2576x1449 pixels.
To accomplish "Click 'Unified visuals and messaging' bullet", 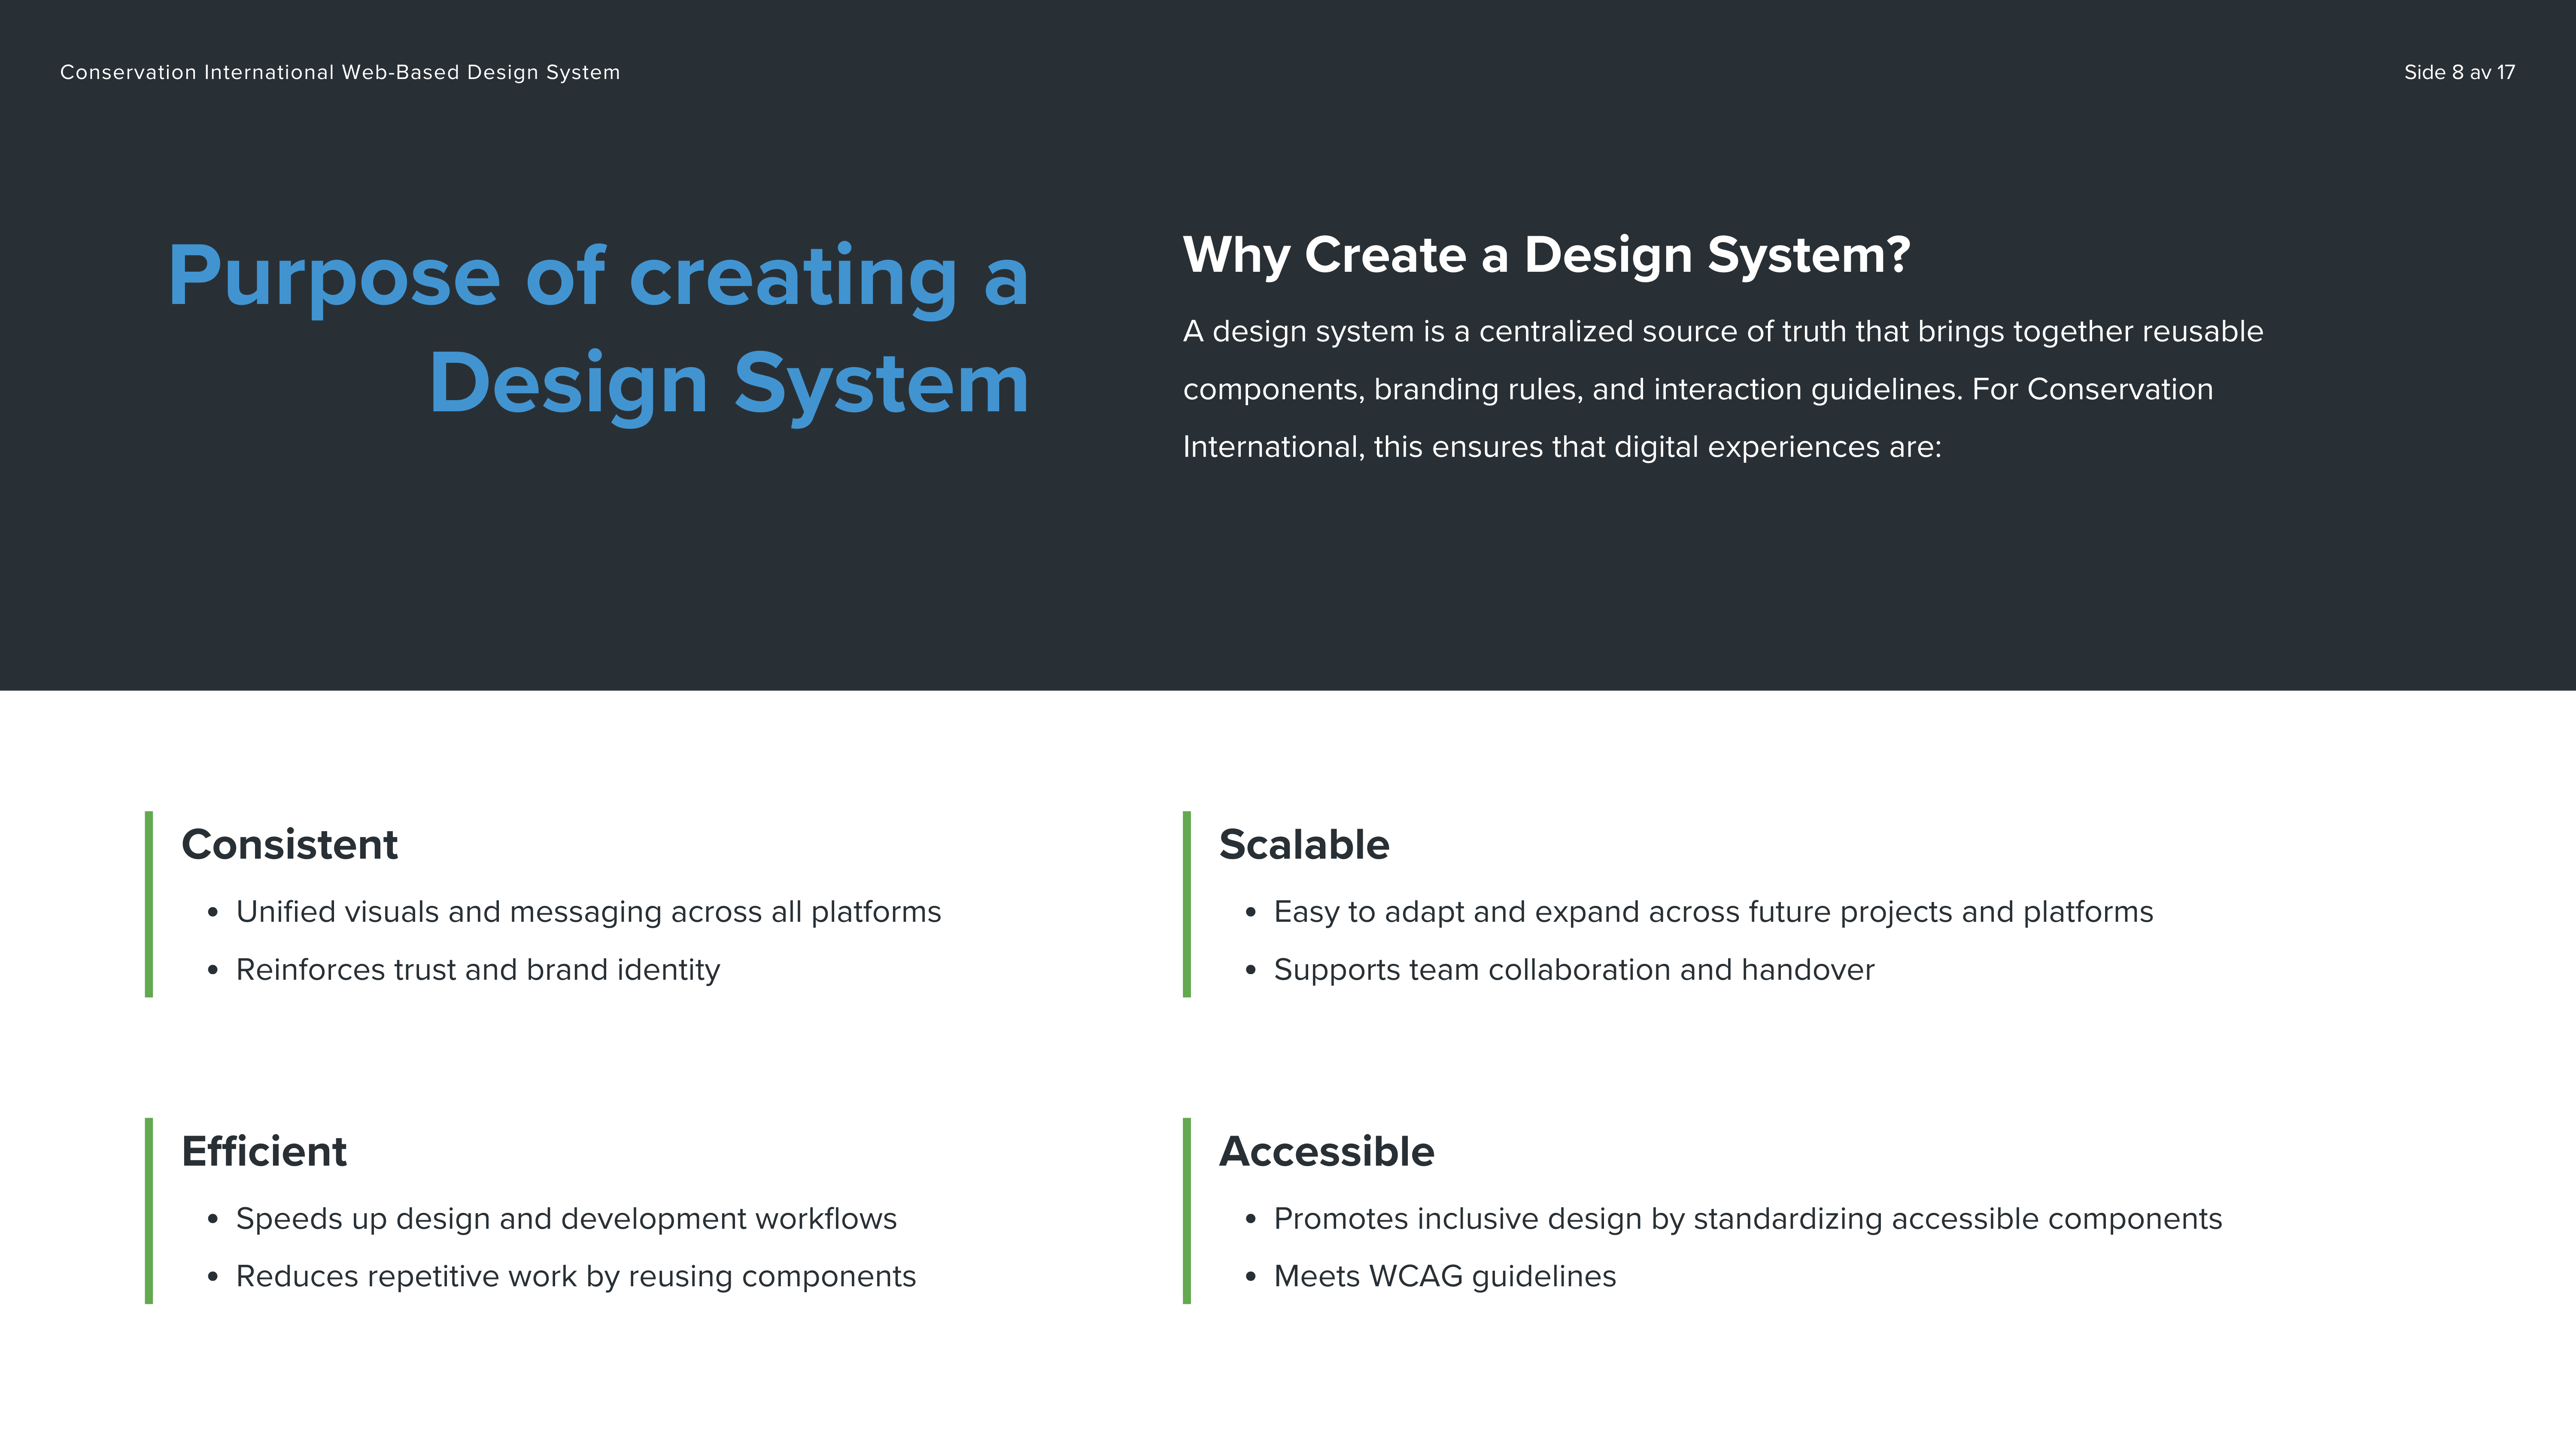I will [x=588, y=912].
